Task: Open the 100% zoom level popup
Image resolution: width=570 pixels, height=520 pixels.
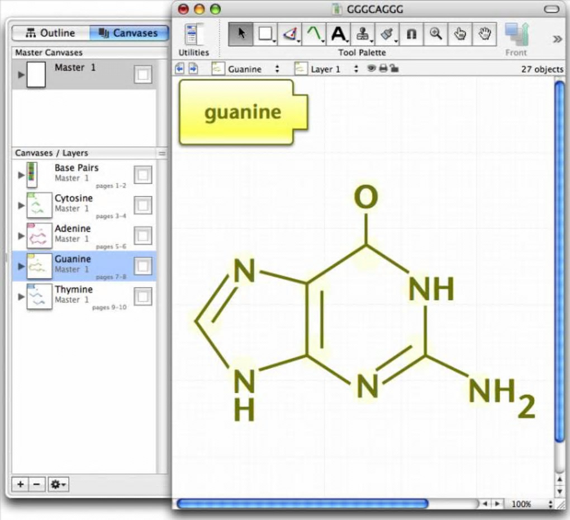Action: (x=532, y=504)
